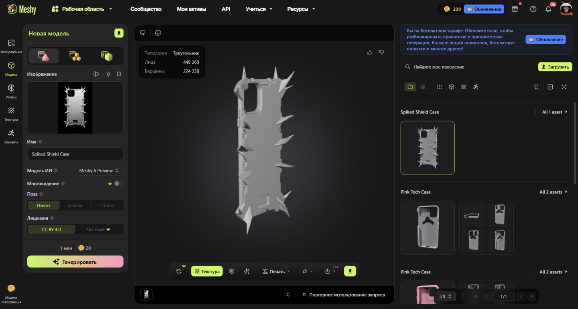Expand the Ресурсы menu
The height and width of the screenshot is (309, 578).
[301, 9]
